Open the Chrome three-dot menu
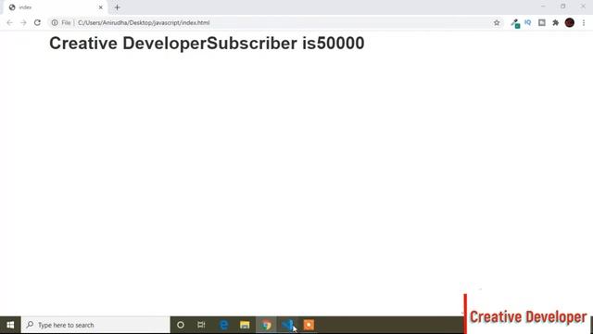This screenshot has width=593, height=334. coord(584,22)
